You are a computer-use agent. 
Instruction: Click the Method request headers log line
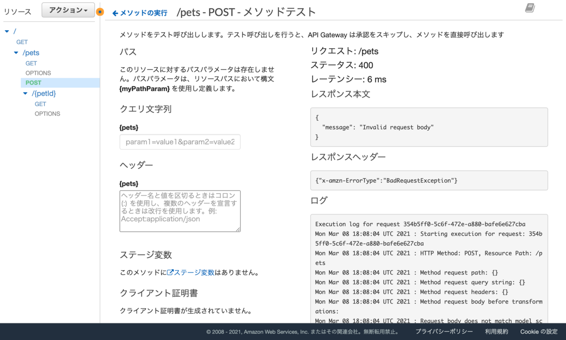pos(412,292)
